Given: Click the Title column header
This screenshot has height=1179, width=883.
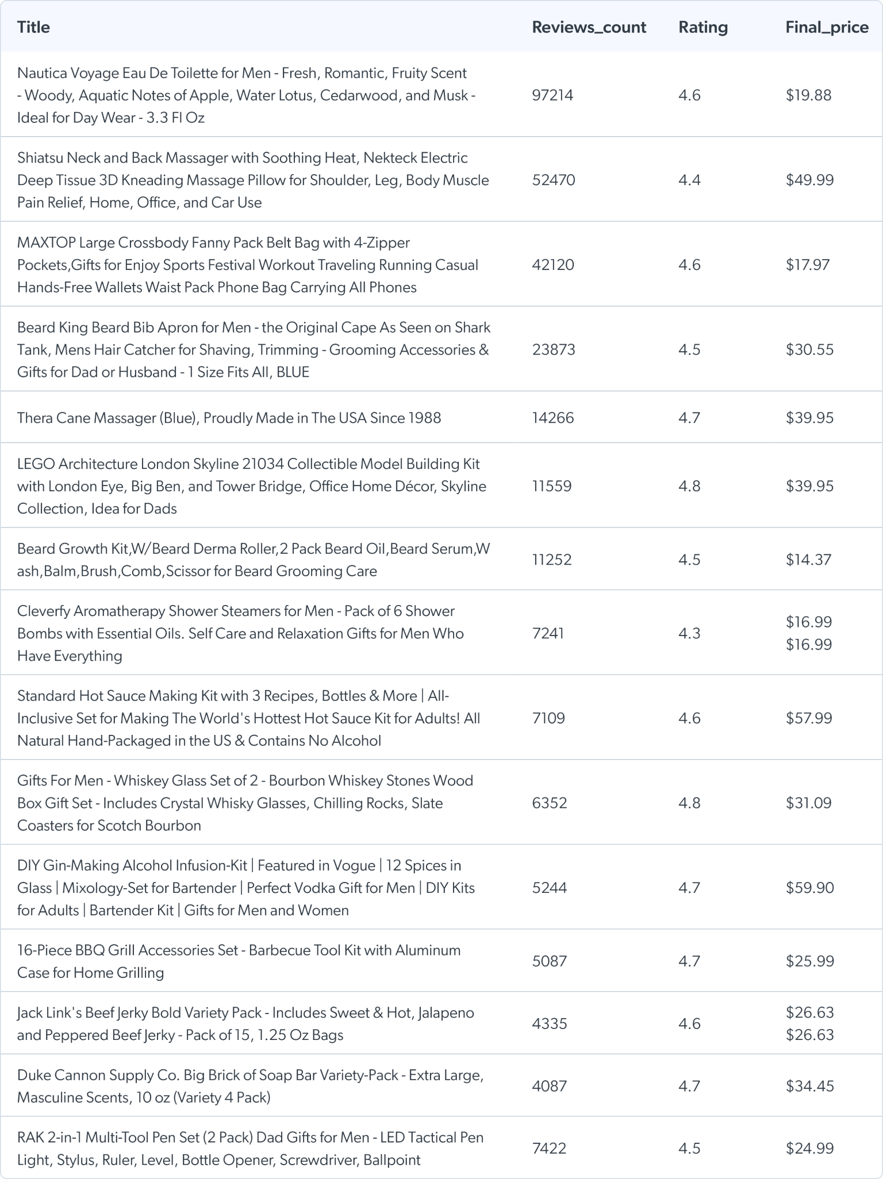Looking at the screenshot, I should 33,27.
